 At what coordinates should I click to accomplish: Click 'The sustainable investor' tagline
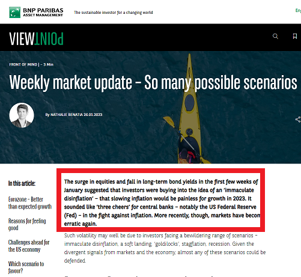pos(114,13)
